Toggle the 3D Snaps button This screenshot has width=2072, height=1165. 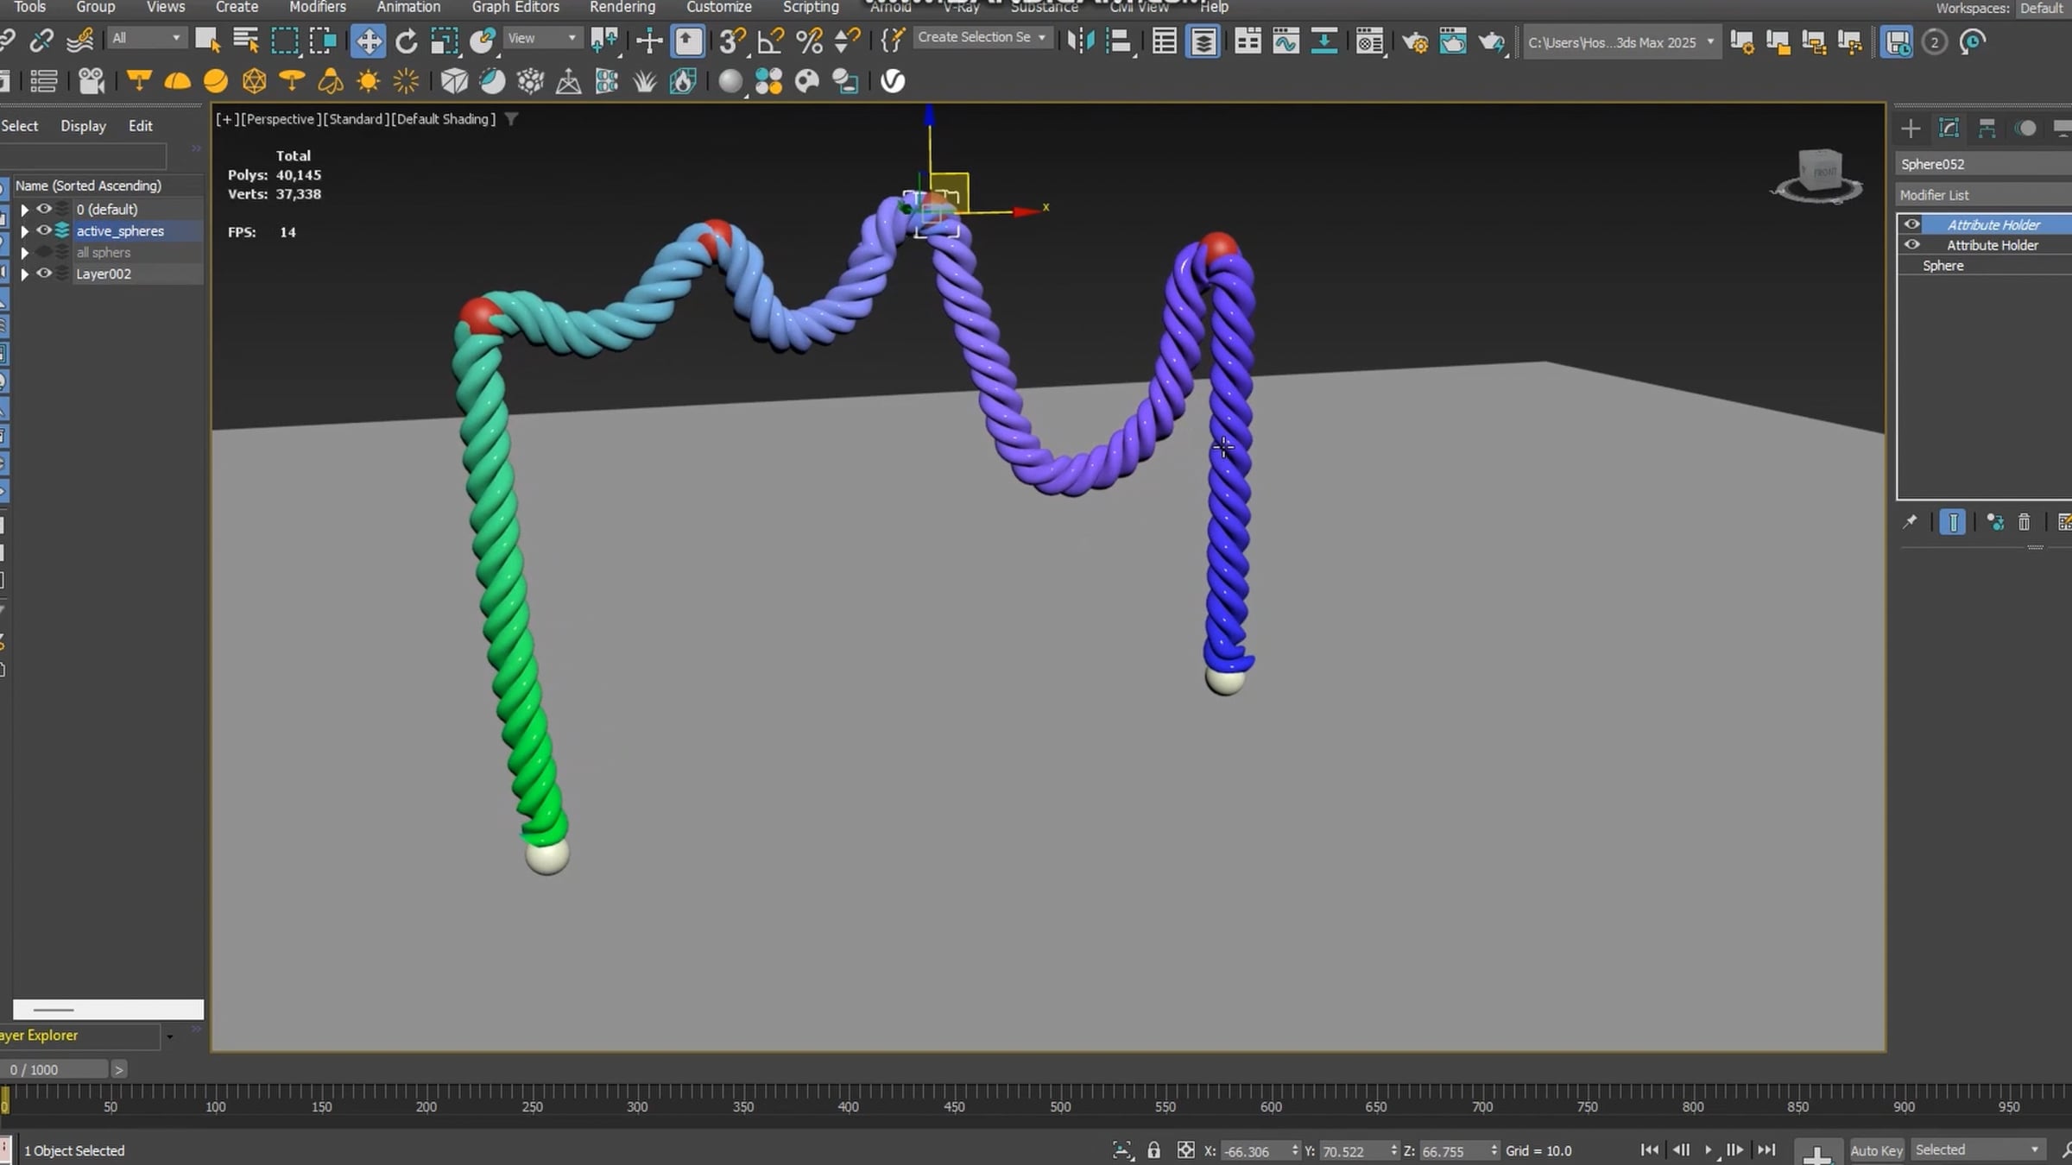tap(733, 41)
